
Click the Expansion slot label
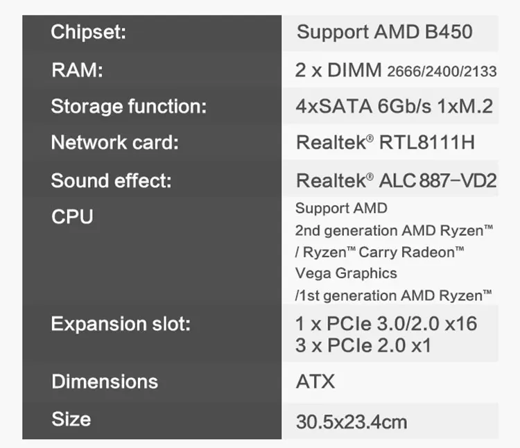click(x=121, y=324)
